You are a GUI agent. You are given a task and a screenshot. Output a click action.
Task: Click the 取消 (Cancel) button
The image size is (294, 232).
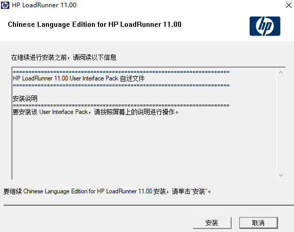coord(258,223)
